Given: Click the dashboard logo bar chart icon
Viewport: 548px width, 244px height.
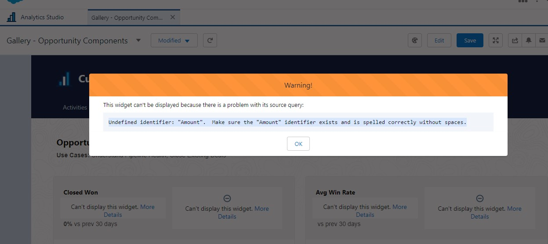Looking at the screenshot, I should pyautogui.click(x=64, y=79).
